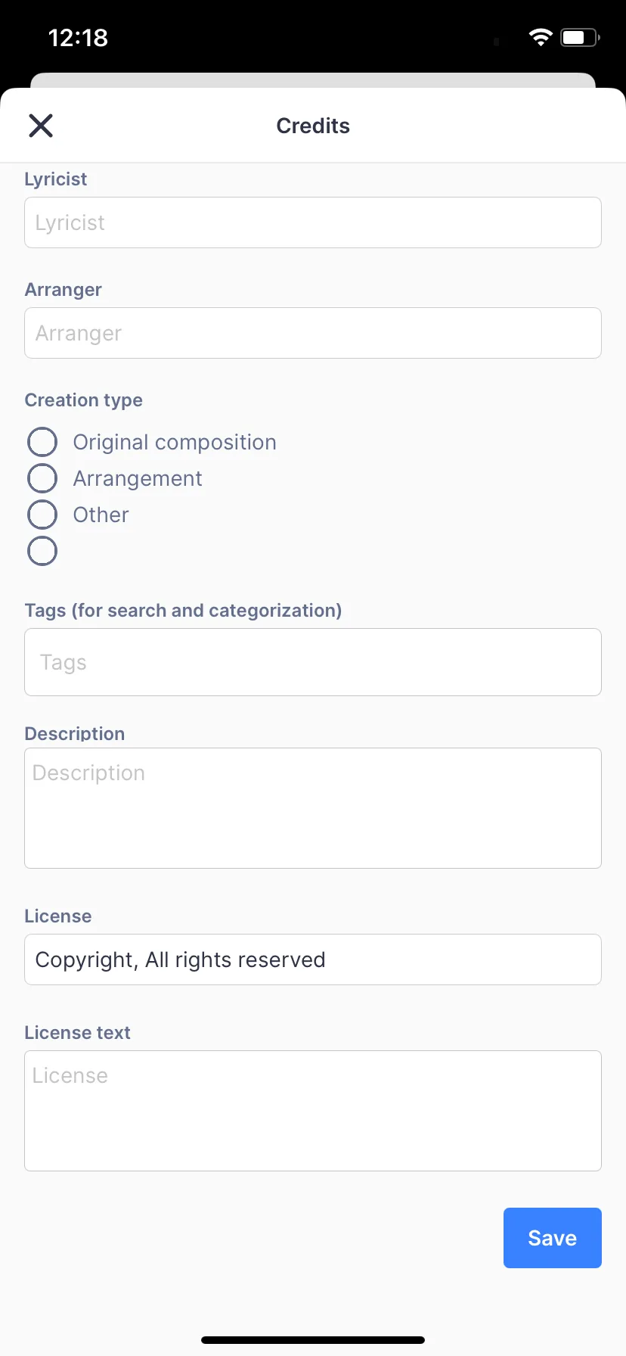Viewport: 626px width, 1356px height.
Task: Tap the Tags for search and categorization label
Action: (183, 611)
